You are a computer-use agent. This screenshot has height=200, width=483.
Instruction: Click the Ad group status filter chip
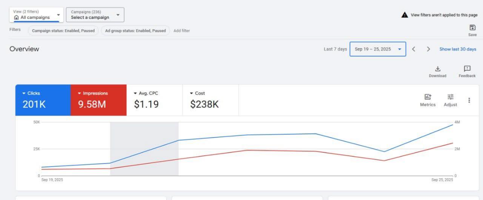(135, 31)
